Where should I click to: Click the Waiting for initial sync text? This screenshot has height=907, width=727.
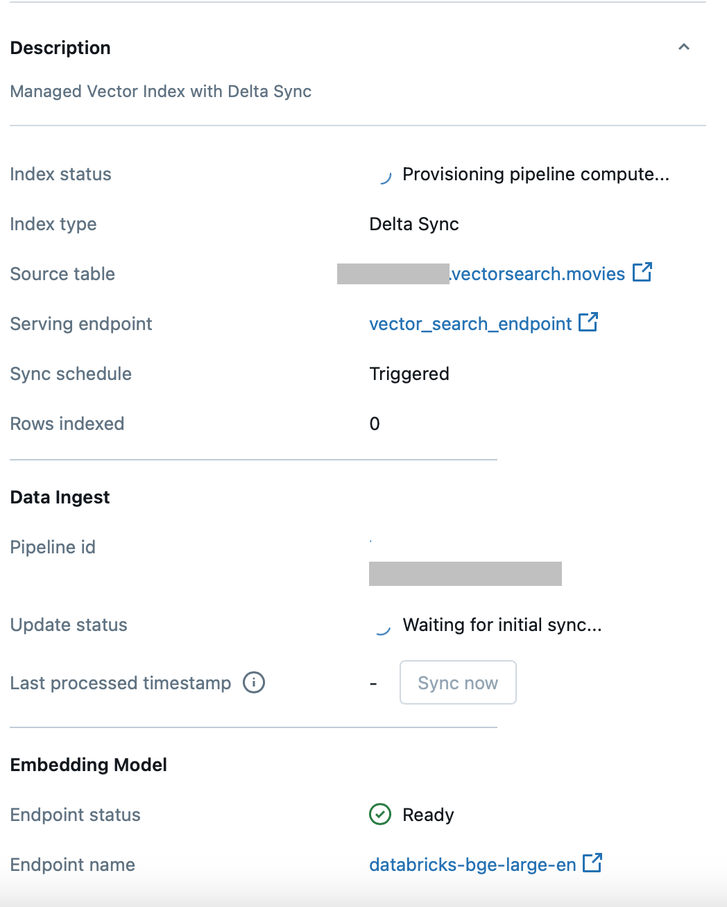[x=502, y=625]
